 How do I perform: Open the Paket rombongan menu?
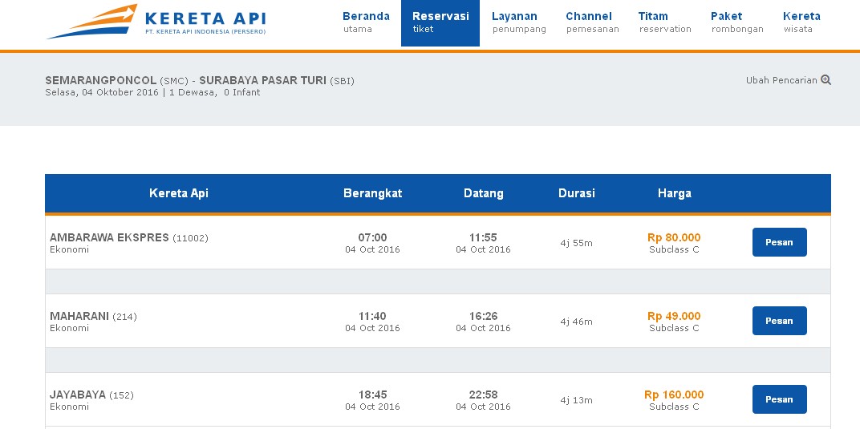click(x=736, y=22)
